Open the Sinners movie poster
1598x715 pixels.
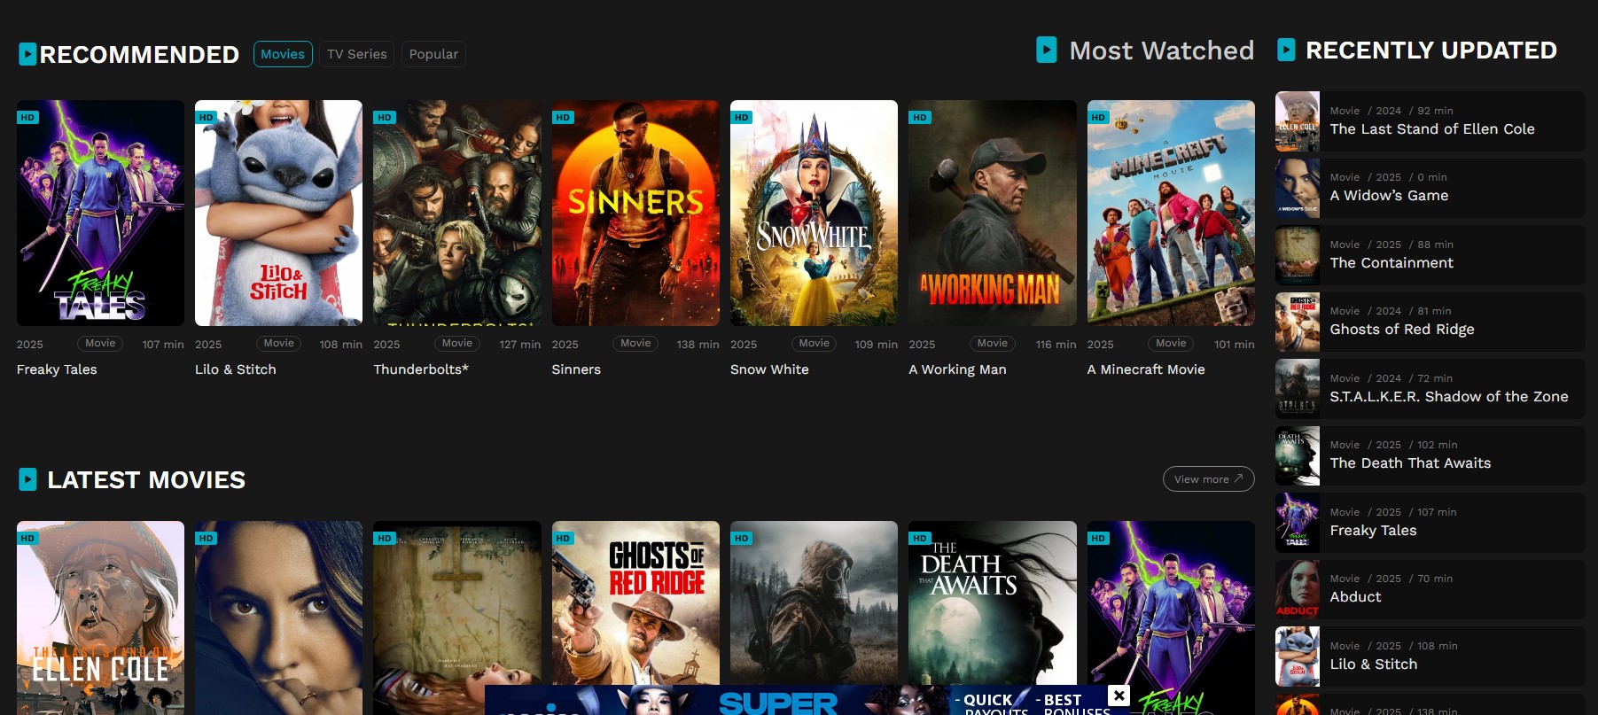(635, 213)
